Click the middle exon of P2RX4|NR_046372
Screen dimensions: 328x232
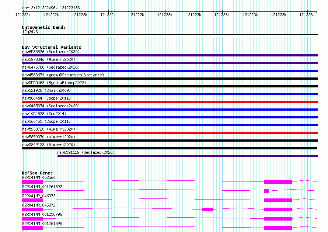(208, 210)
